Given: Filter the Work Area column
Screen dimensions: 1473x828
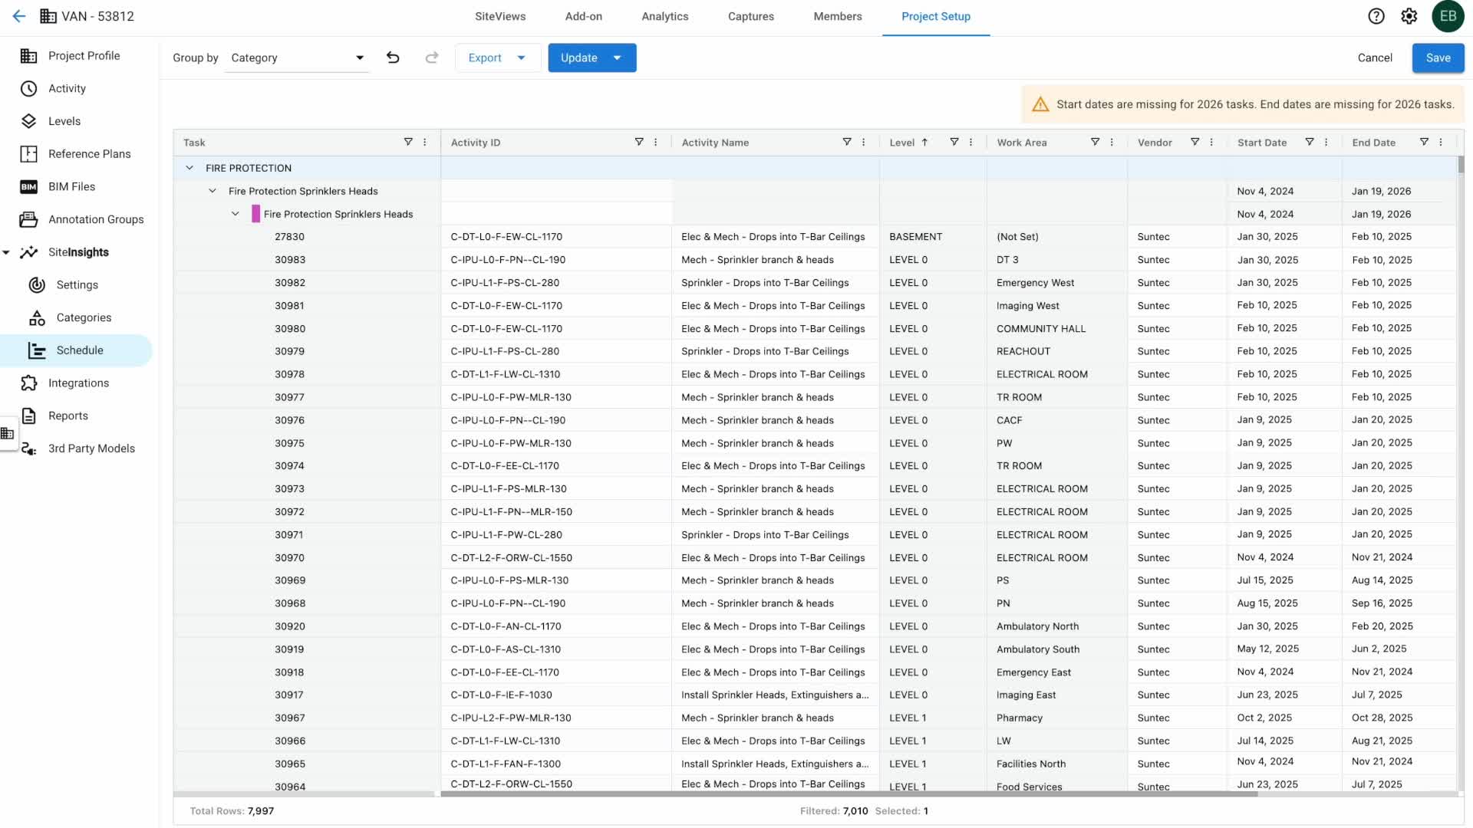Looking at the screenshot, I should coord(1095,142).
